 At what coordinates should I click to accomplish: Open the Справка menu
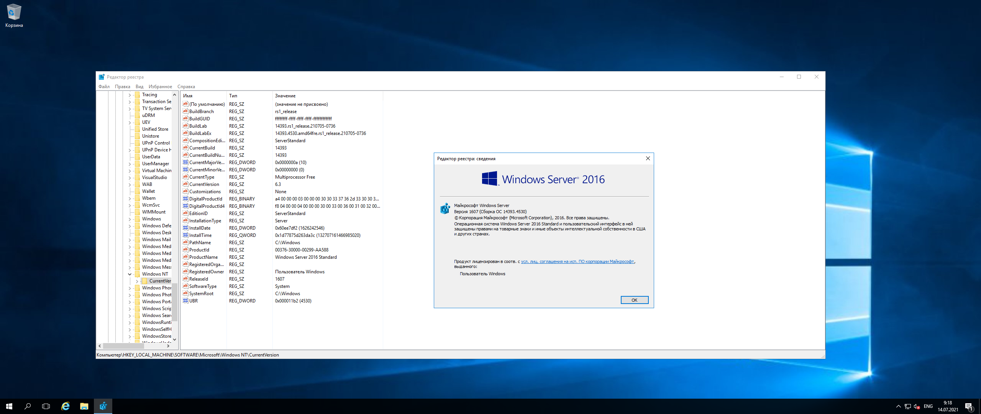[186, 87]
